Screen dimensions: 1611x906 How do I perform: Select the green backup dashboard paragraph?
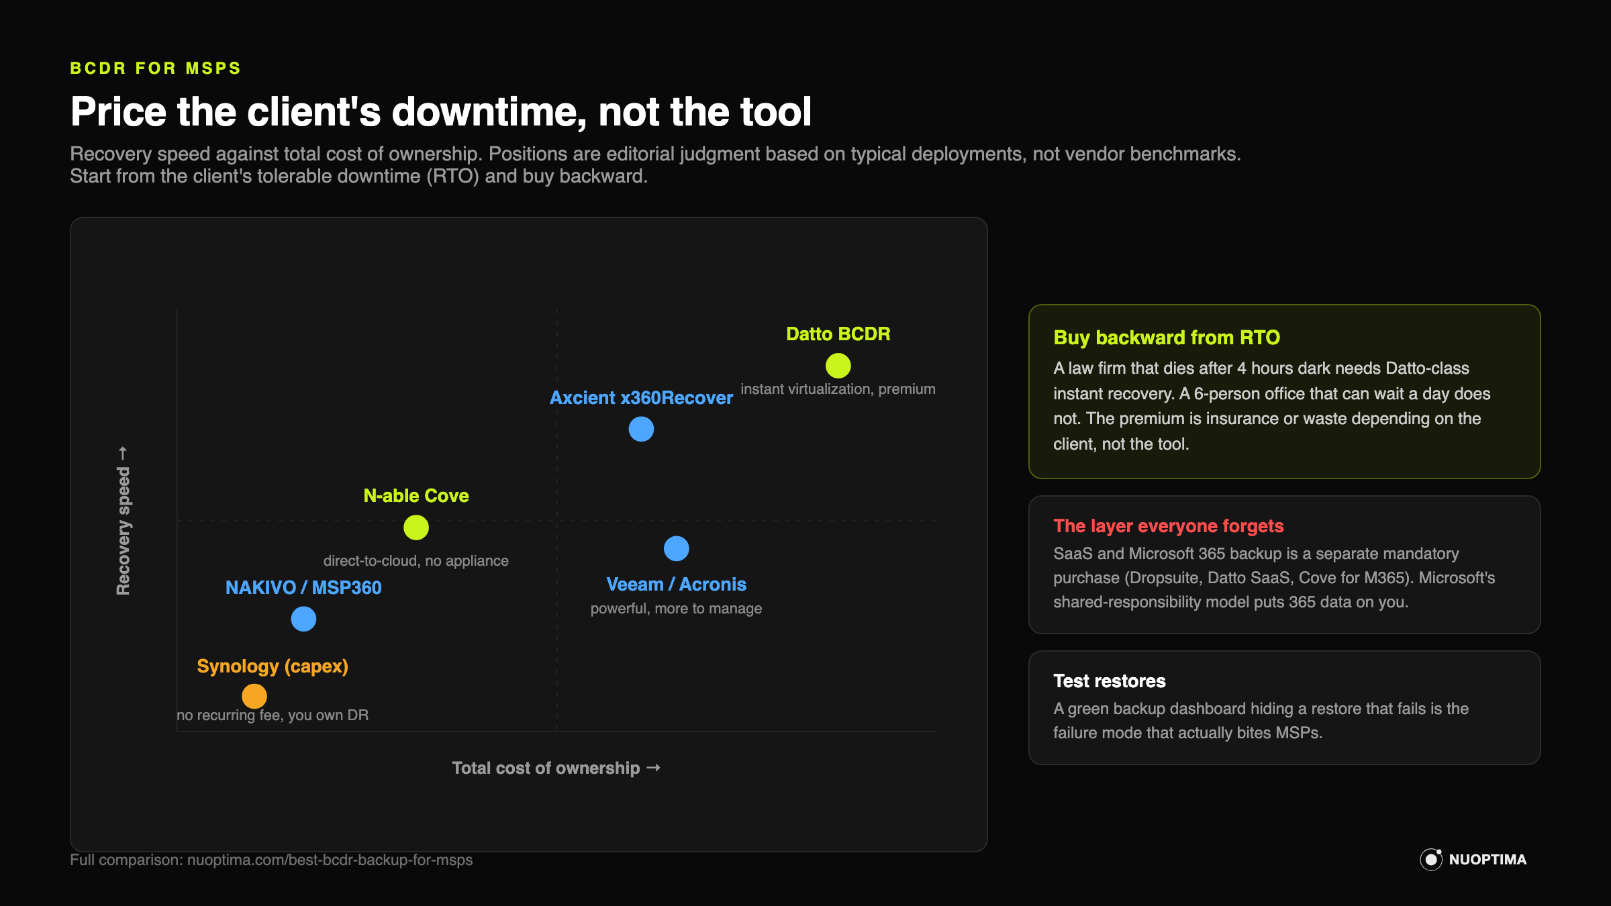coord(1261,721)
